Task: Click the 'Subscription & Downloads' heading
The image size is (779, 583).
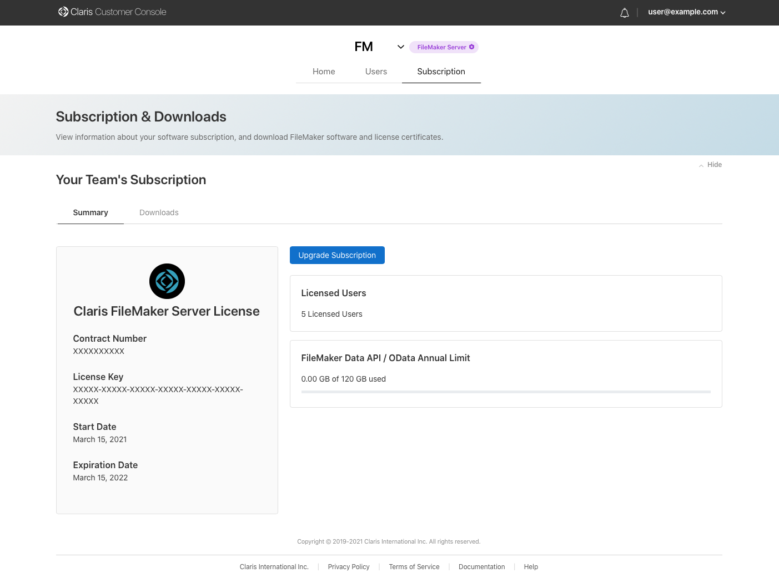Action: click(141, 116)
